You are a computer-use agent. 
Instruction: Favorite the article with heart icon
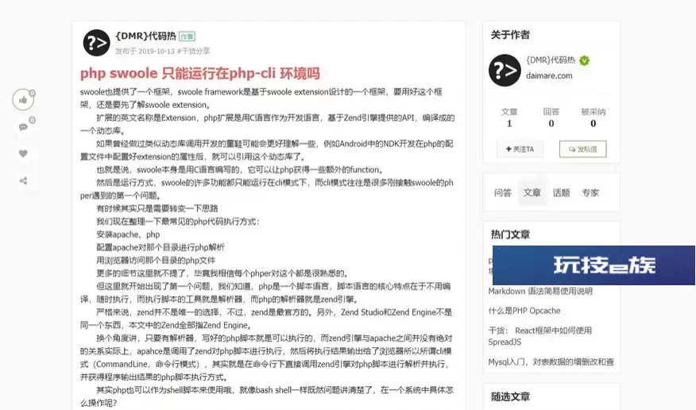(x=23, y=153)
